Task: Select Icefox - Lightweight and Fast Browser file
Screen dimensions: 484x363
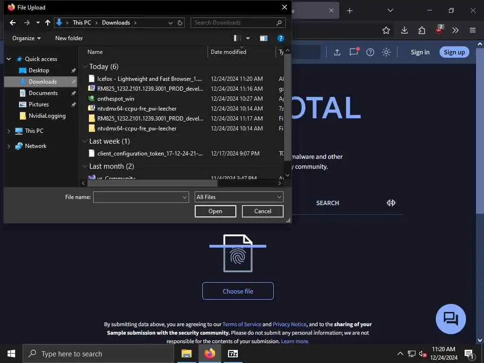Action: click(x=150, y=79)
